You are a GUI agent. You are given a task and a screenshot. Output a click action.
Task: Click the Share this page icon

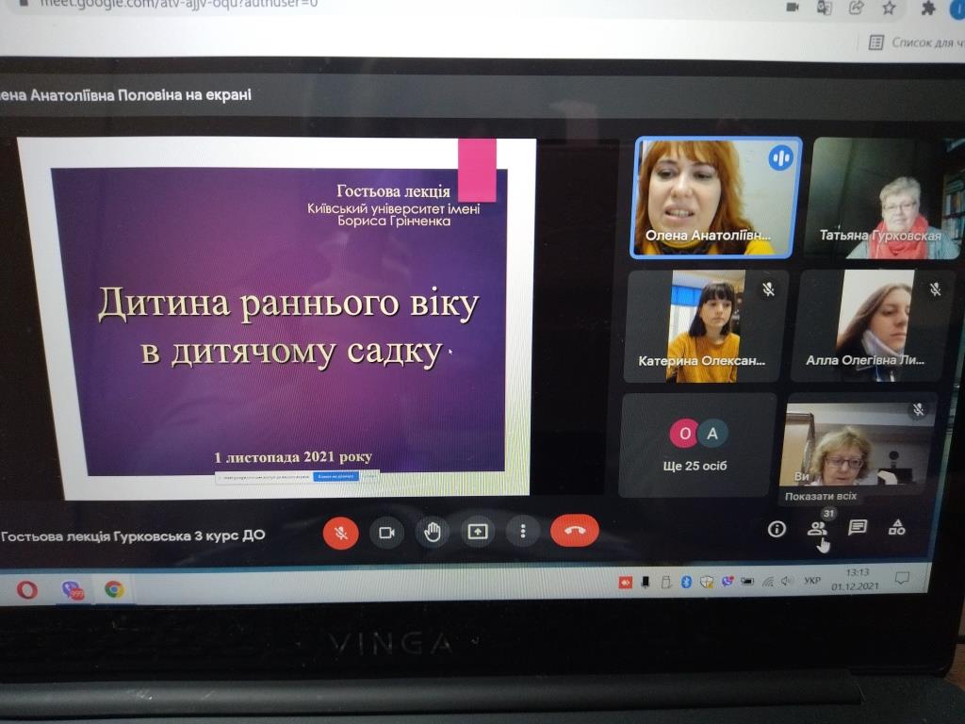[x=857, y=8]
